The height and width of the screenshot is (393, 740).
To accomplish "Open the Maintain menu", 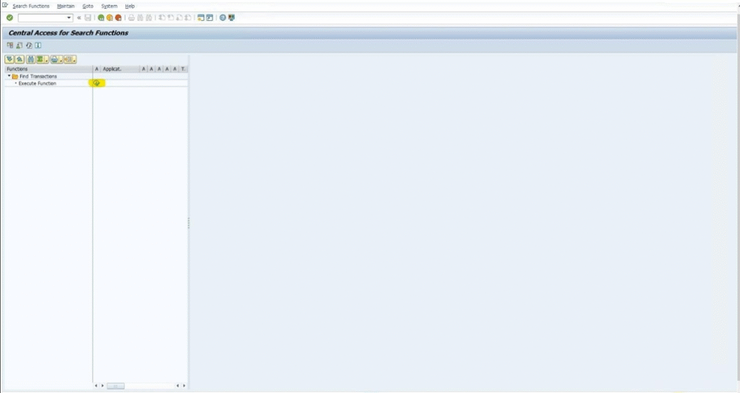I will (x=66, y=6).
